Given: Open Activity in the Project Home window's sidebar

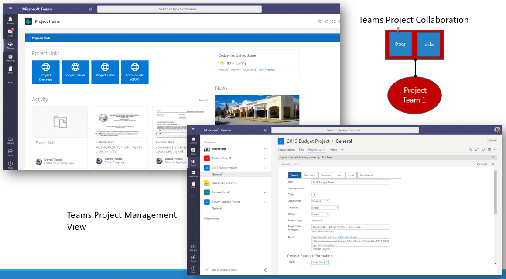Looking at the screenshot, I should (x=10, y=21).
